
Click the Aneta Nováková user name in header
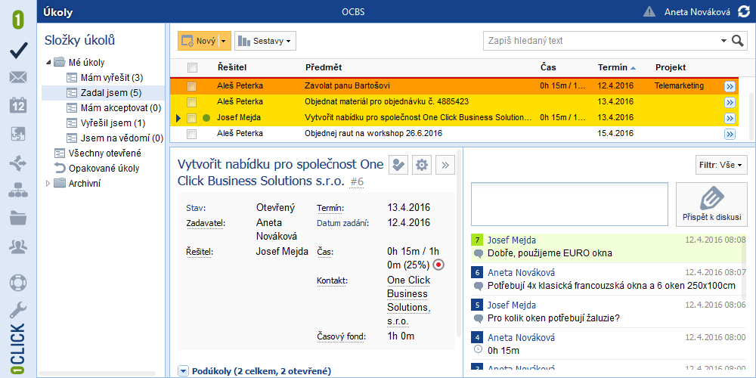click(x=697, y=12)
